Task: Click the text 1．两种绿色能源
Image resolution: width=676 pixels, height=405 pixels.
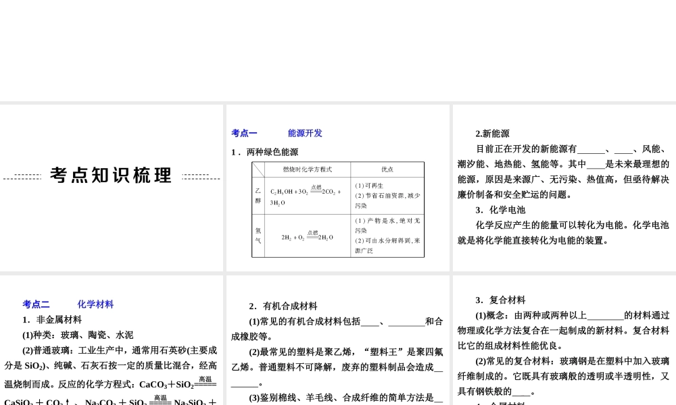Action: 265,152
